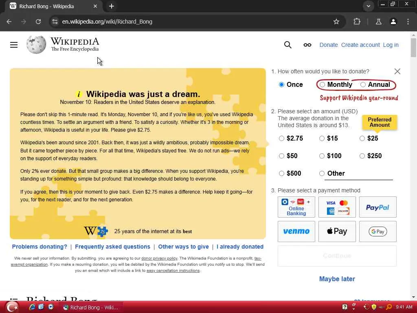Image resolution: width=417 pixels, height=313 pixels.
Task: Close the Richard Bong tab
Action: point(95,6)
